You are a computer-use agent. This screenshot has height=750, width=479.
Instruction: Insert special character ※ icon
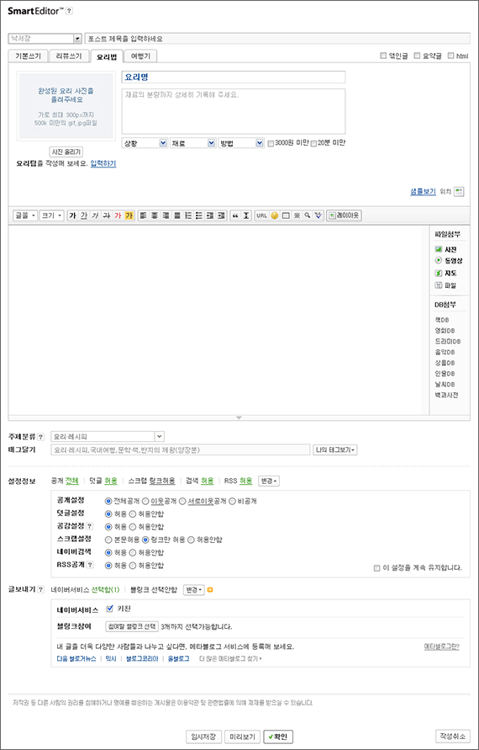(x=297, y=215)
